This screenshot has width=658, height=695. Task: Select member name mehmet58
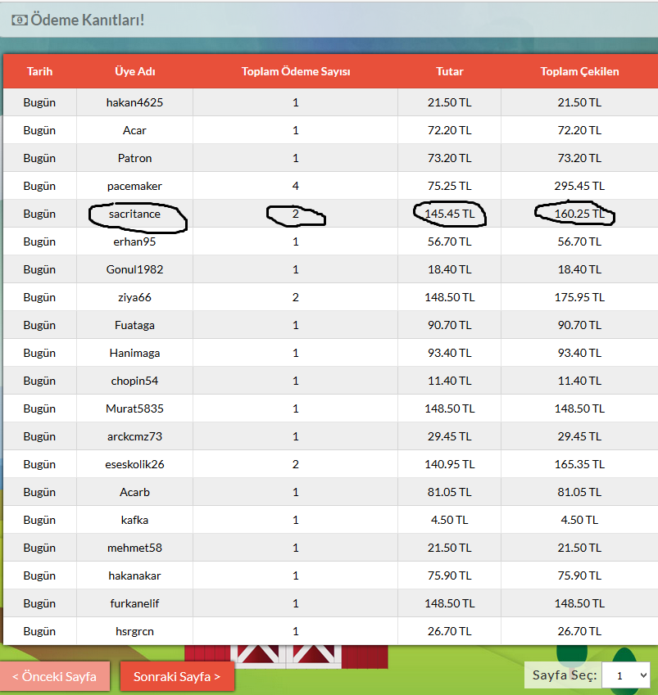point(134,548)
